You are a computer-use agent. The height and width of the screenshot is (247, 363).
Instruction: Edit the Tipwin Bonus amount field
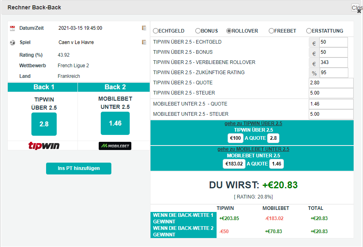tap(334, 52)
